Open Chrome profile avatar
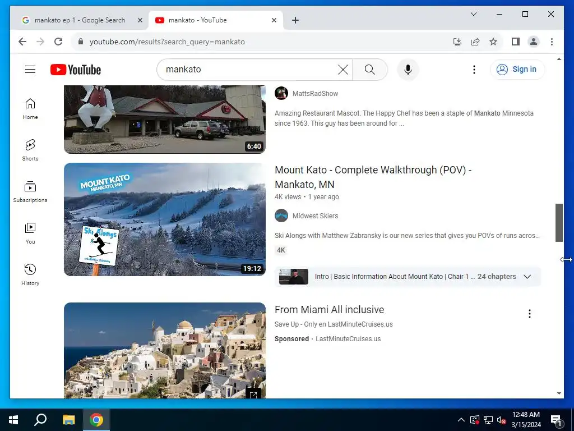The image size is (574, 431). pos(534,42)
